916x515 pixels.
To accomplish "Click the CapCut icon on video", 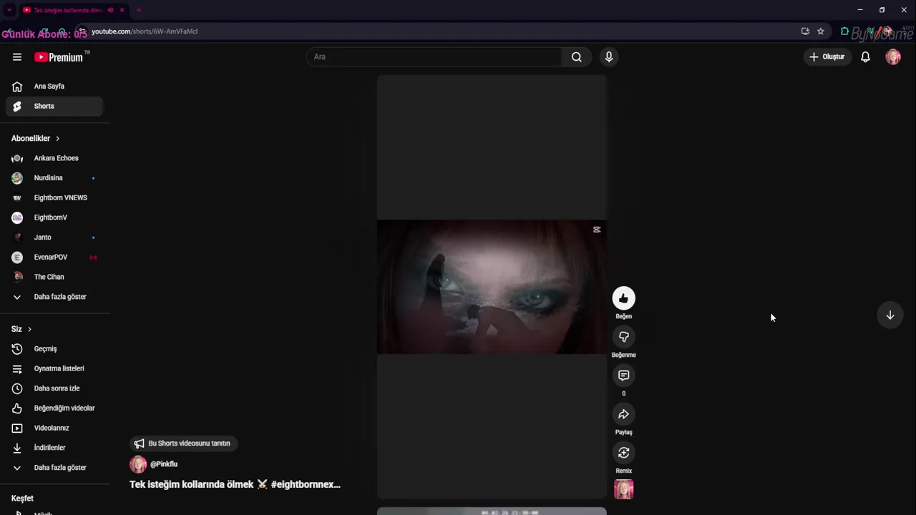I will (597, 230).
